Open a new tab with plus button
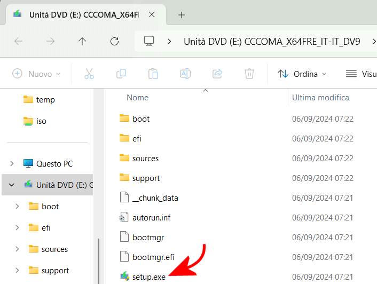This screenshot has height=284, width=377. pos(182,15)
